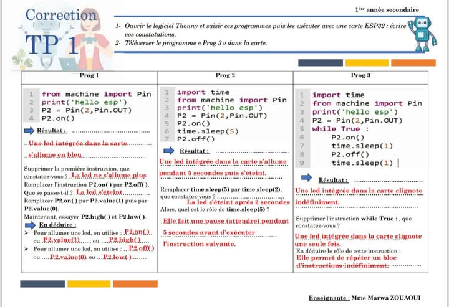Click the large 'TP 1' title text
This screenshot has width=449, height=307.
(x=52, y=45)
